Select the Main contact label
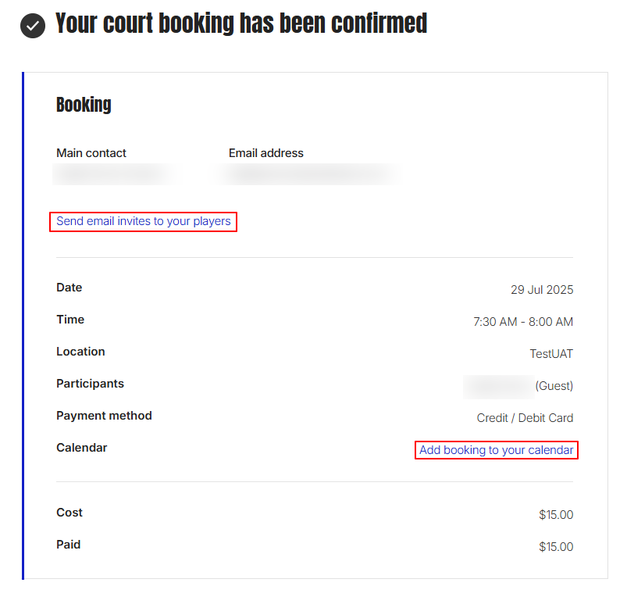 [x=91, y=153]
